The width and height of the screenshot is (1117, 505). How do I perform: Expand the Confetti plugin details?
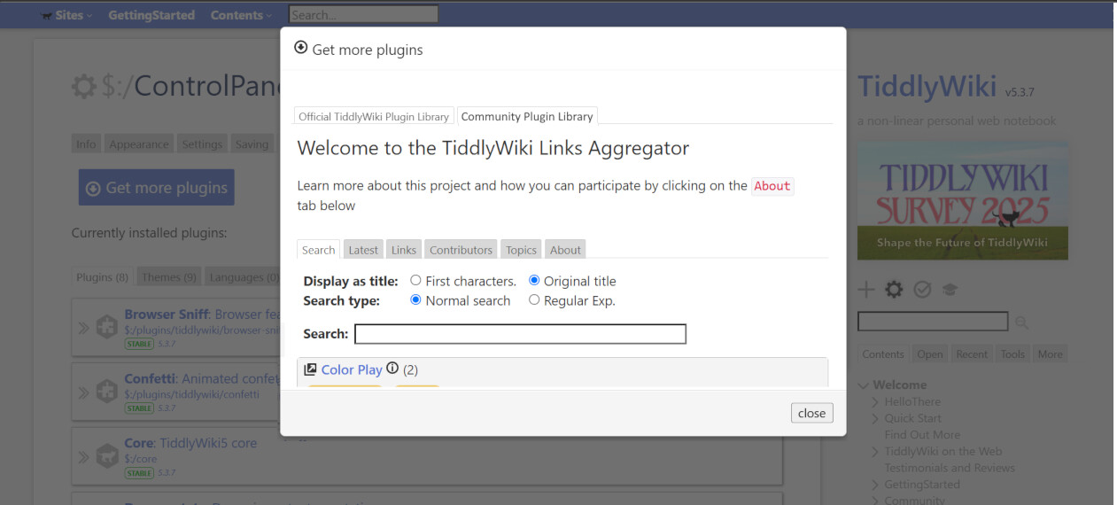point(84,392)
